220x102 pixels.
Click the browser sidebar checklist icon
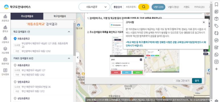coord(216,48)
